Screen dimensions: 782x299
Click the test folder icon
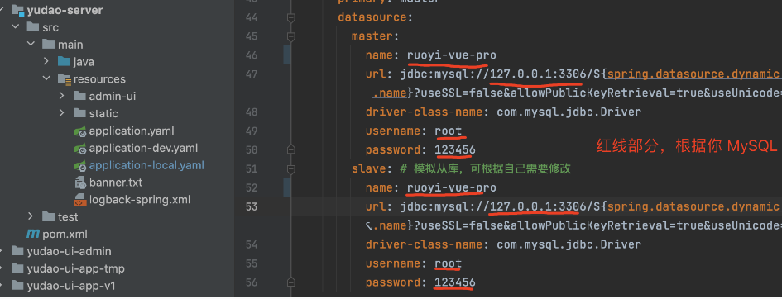(48, 216)
